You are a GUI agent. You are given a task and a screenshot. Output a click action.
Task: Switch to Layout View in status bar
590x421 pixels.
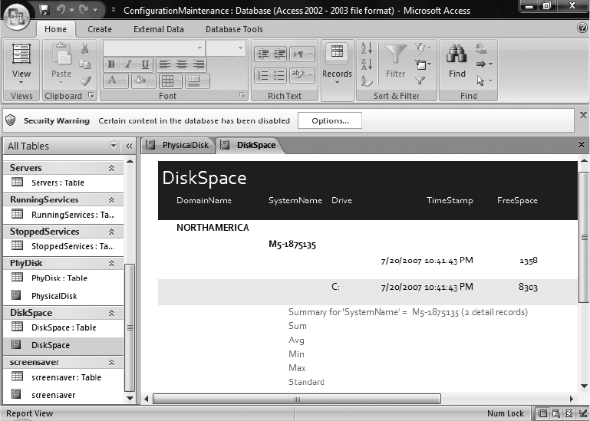pos(569,413)
